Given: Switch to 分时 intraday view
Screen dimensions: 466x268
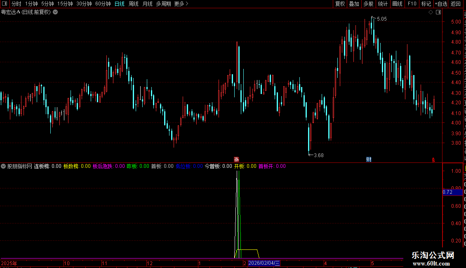Looking at the screenshot, I should 16,4.
